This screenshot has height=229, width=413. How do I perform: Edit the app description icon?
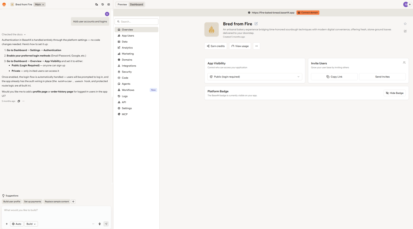pyautogui.click(x=405, y=31)
